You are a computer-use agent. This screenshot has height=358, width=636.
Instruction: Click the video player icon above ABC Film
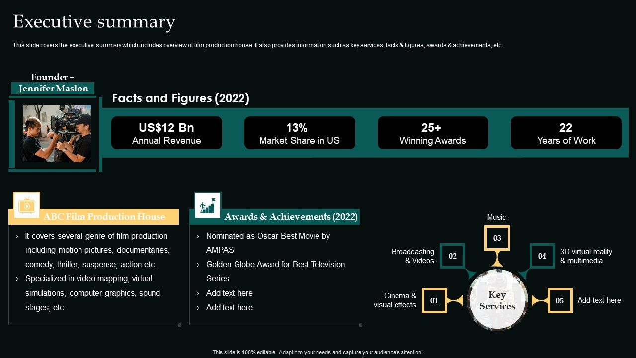coord(27,205)
